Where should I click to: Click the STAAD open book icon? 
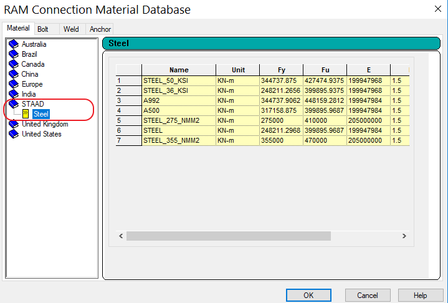(x=14, y=104)
